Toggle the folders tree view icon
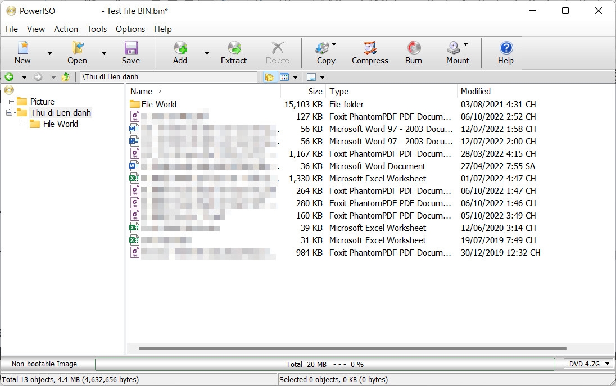616x386 pixels. pos(270,77)
